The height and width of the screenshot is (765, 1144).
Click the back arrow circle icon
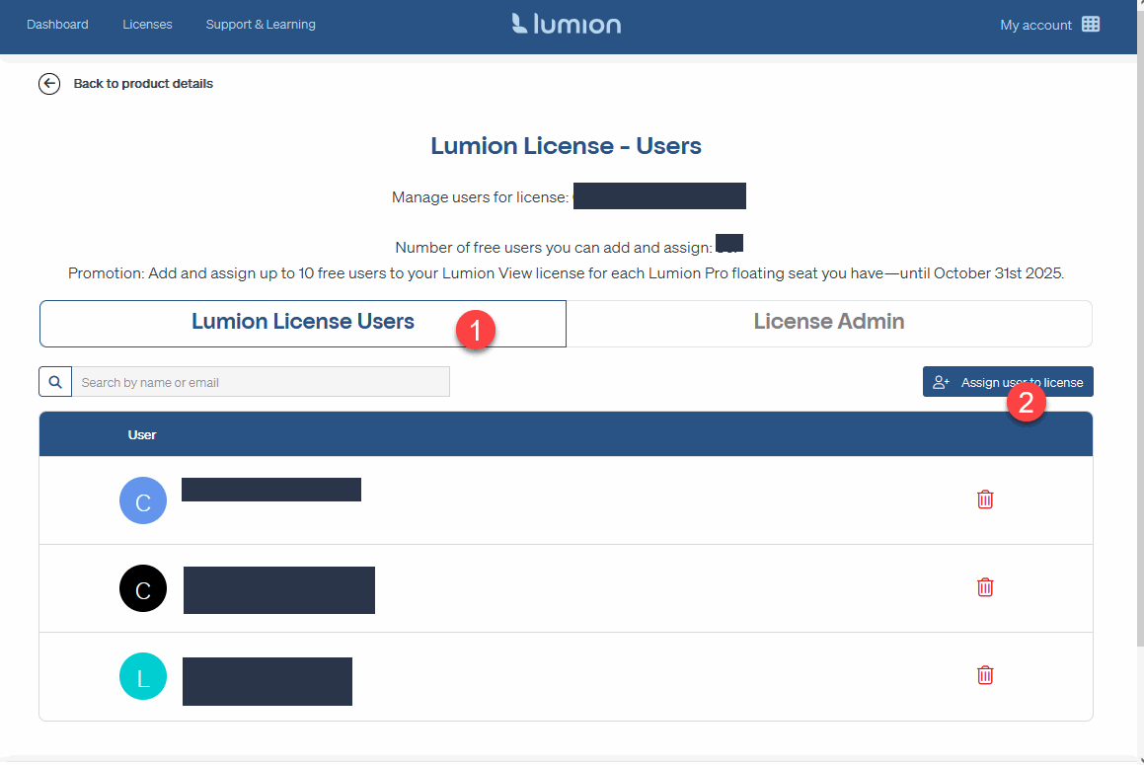pyautogui.click(x=49, y=84)
